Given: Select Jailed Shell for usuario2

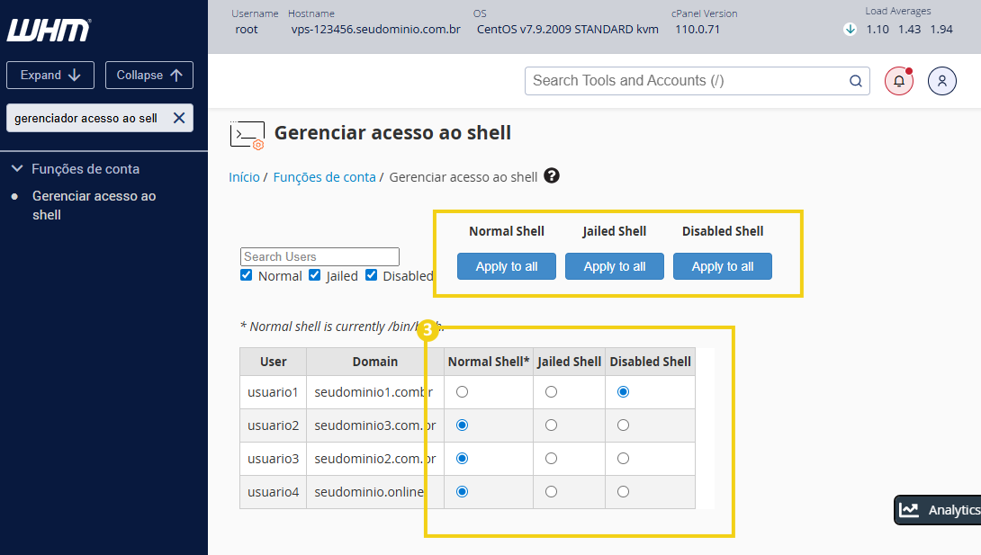Looking at the screenshot, I should [x=551, y=425].
